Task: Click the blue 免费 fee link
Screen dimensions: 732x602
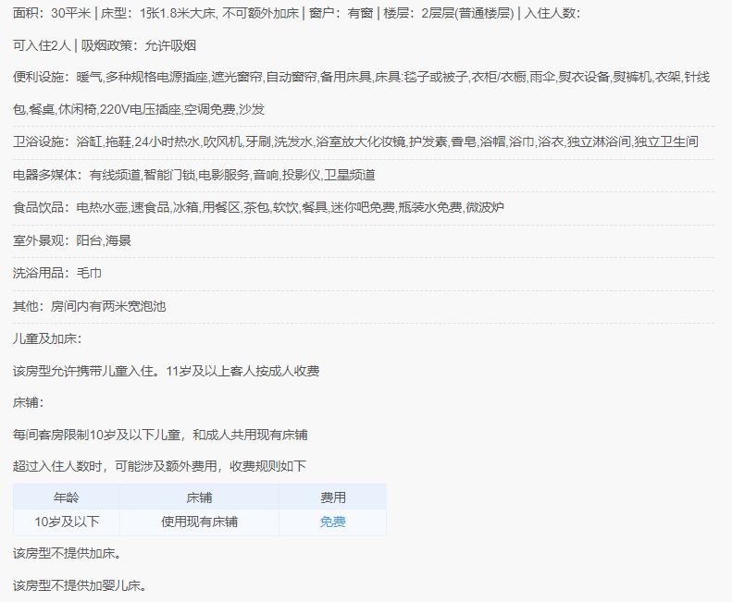Action: (332, 522)
